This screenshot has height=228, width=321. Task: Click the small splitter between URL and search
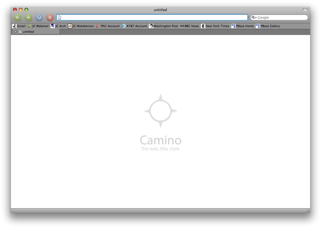point(249,17)
